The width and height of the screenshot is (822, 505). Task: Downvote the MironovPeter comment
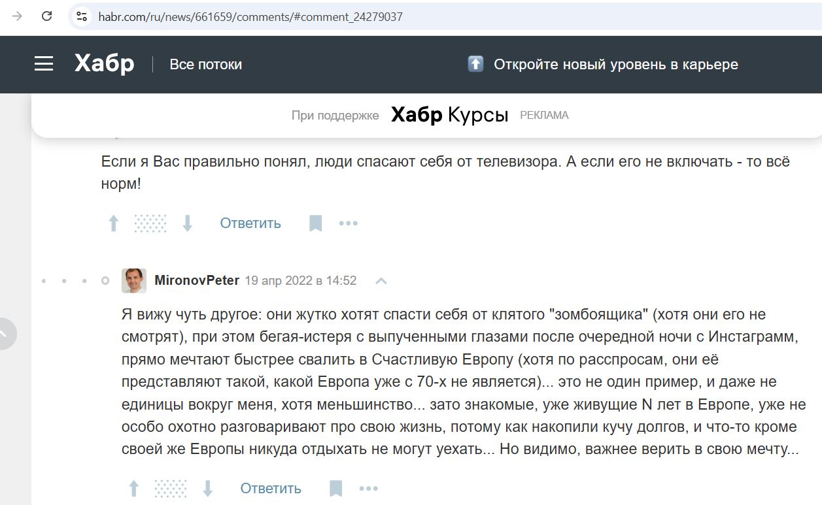208,487
